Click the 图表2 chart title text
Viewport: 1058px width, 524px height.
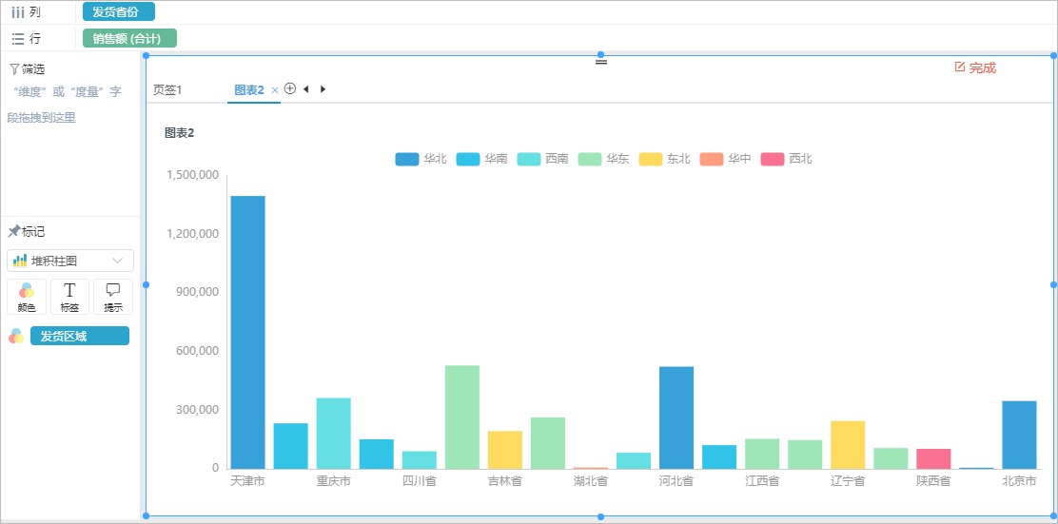(x=180, y=133)
